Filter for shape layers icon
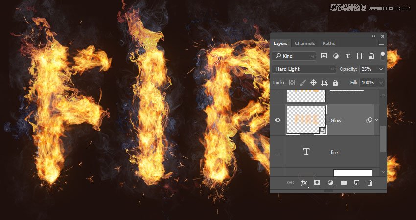 coord(359,56)
